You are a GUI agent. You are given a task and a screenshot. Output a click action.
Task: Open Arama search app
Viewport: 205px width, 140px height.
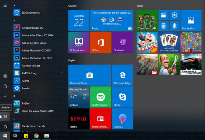(x=38, y=81)
